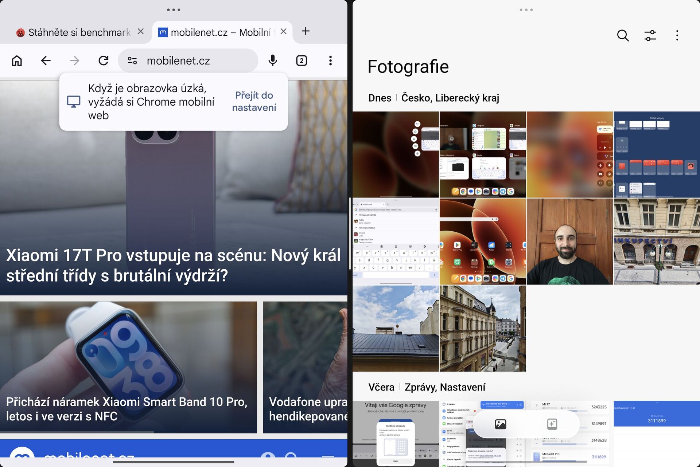Screen dimensions: 700x467
Task: Navigate forward in Chrome
Action: coord(74,60)
